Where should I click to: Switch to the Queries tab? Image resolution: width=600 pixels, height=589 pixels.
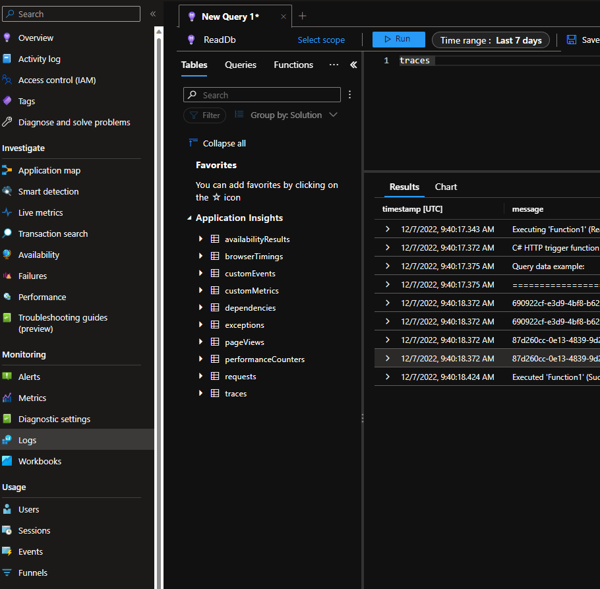pos(241,65)
